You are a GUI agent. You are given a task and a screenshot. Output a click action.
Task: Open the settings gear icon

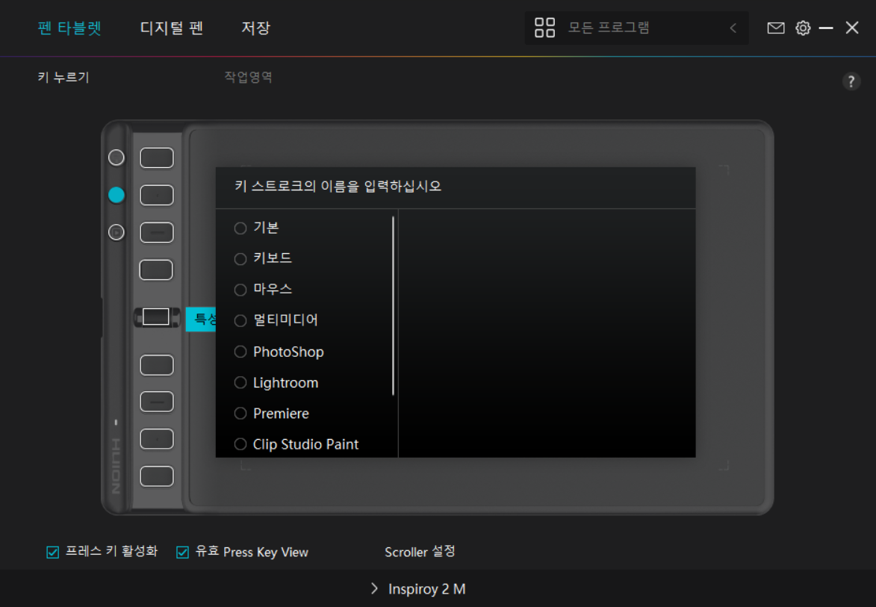click(x=803, y=28)
